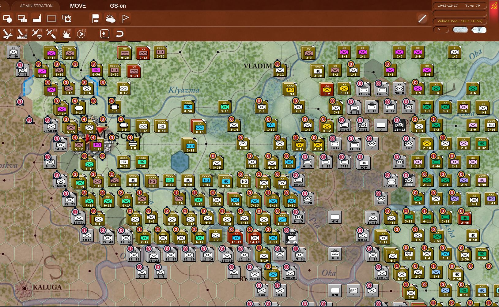Select the grey 10=24 unit counter
Viewport: 499px width, 307px height.
[x=382, y=273]
